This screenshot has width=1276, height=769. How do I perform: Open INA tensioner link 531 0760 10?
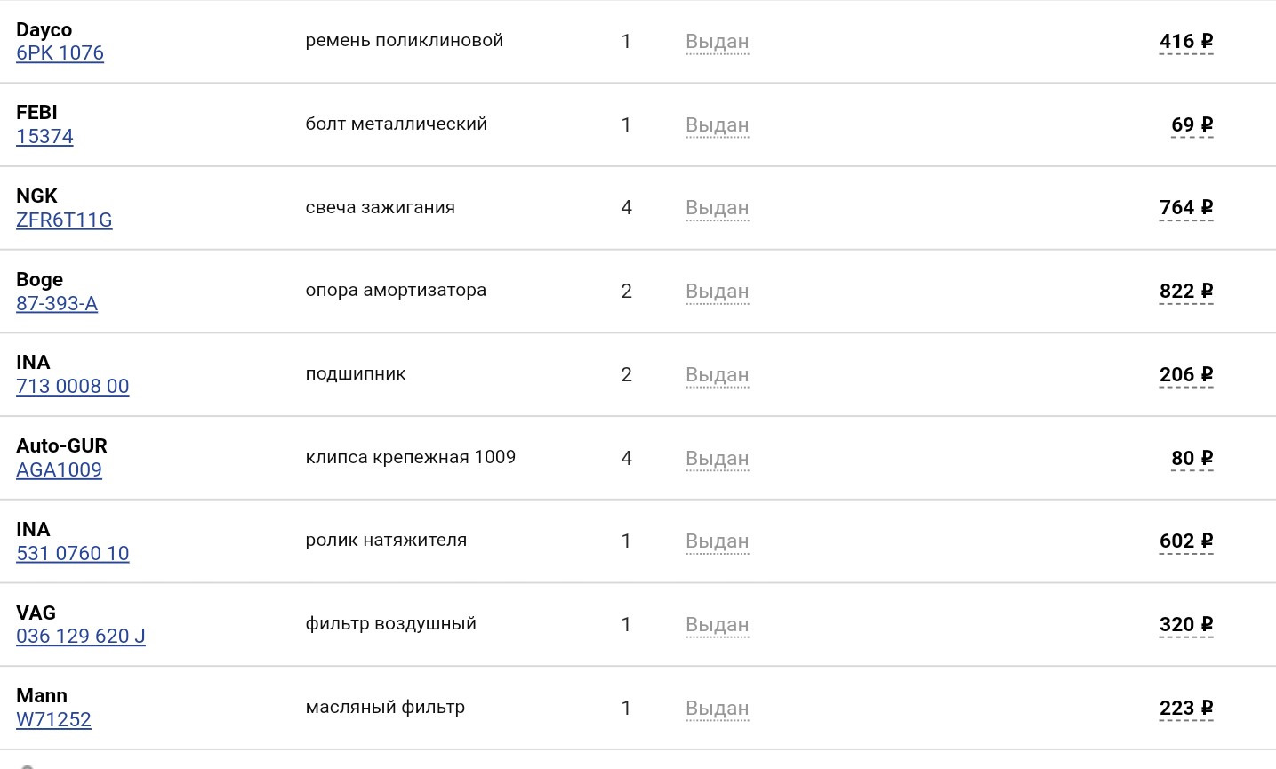point(72,554)
